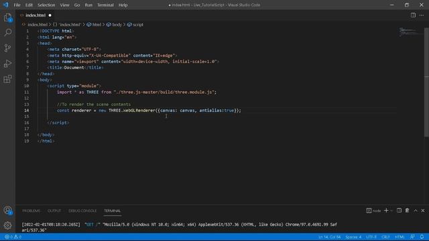
Task: Maximize the panel size chevron
Action: [416, 210]
